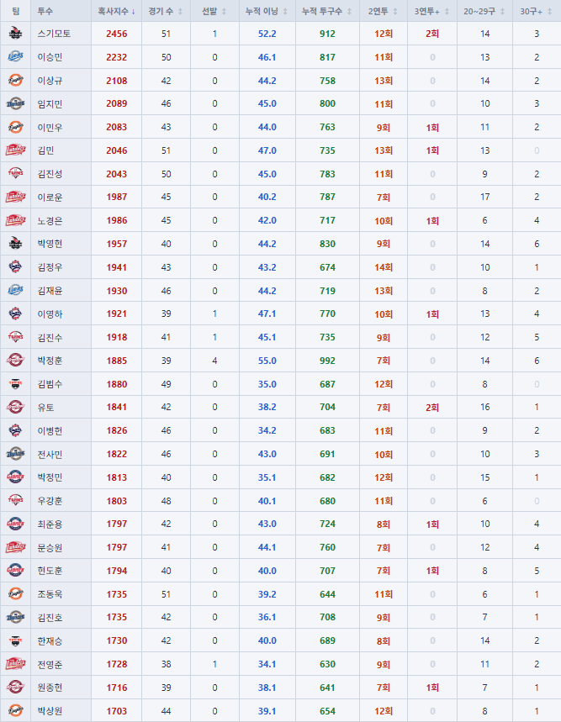Select pitcher name 임지민
Screen dimensions: 561x722
click(x=50, y=103)
